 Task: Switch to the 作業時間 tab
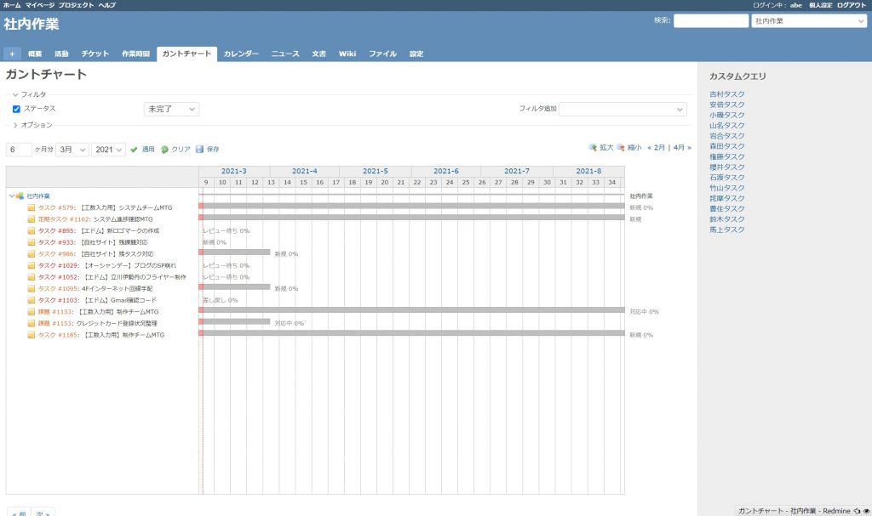click(135, 54)
